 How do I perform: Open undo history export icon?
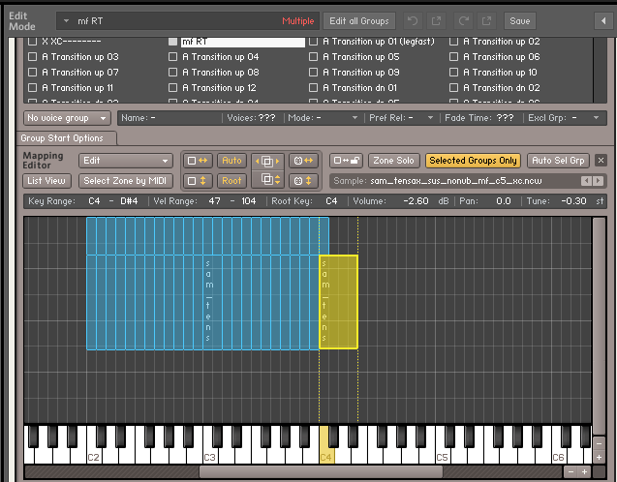click(x=437, y=21)
